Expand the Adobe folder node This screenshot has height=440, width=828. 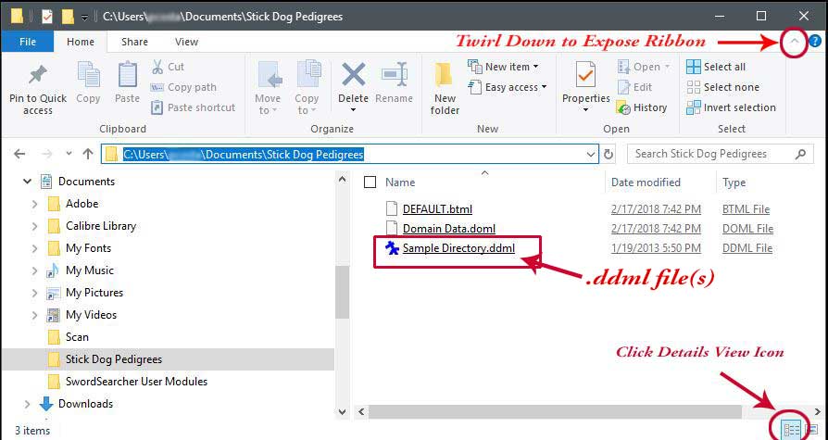coord(35,204)
